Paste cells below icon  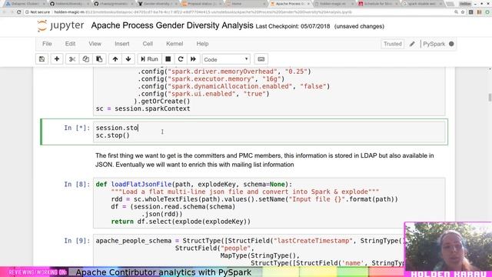99,59
